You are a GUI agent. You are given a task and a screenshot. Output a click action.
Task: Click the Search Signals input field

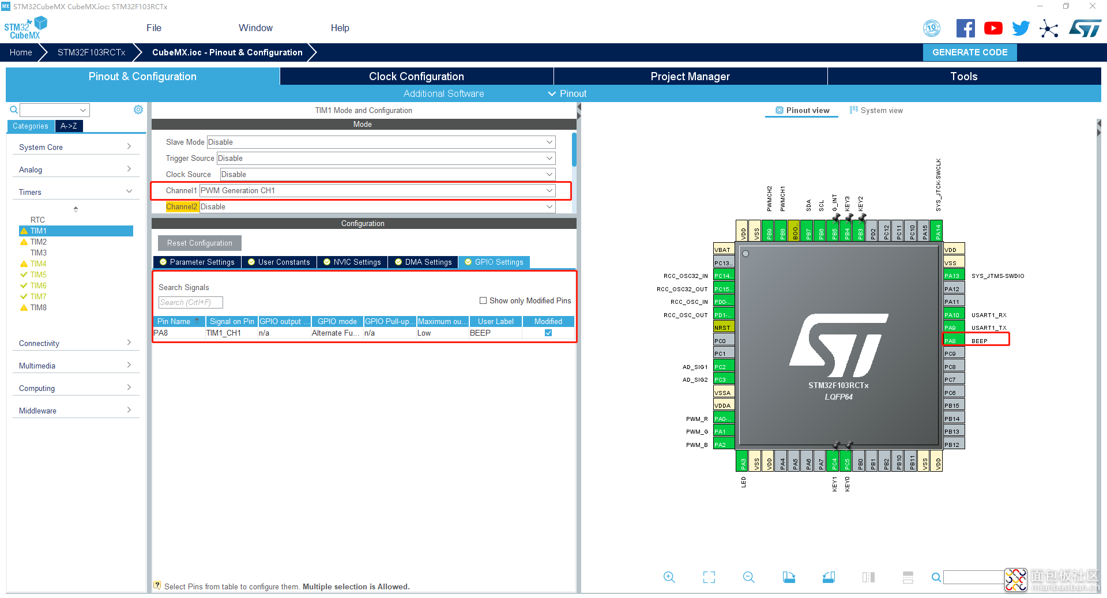click(190, 302)
